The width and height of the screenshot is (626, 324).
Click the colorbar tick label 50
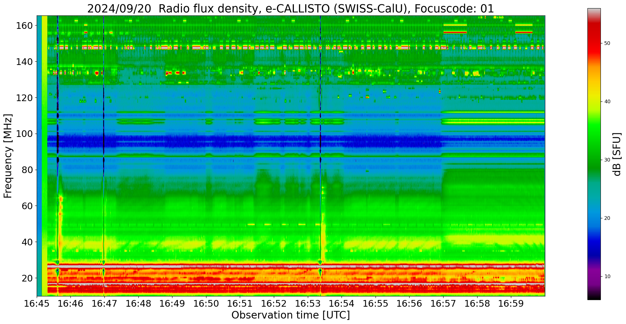click(607, 43)
